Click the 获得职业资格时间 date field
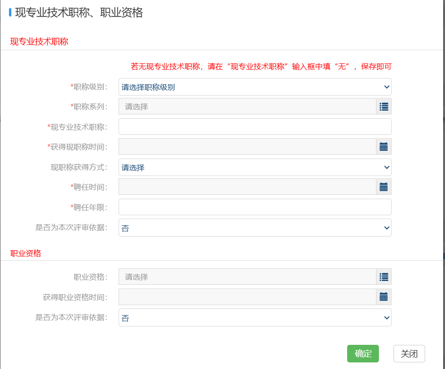Viewport: 445px width, 369px height. point(246,297)
